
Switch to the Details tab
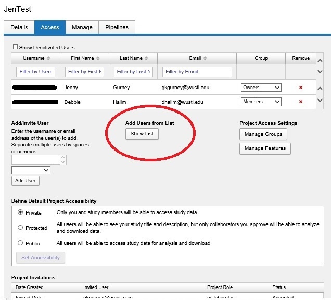coord(19,27)
